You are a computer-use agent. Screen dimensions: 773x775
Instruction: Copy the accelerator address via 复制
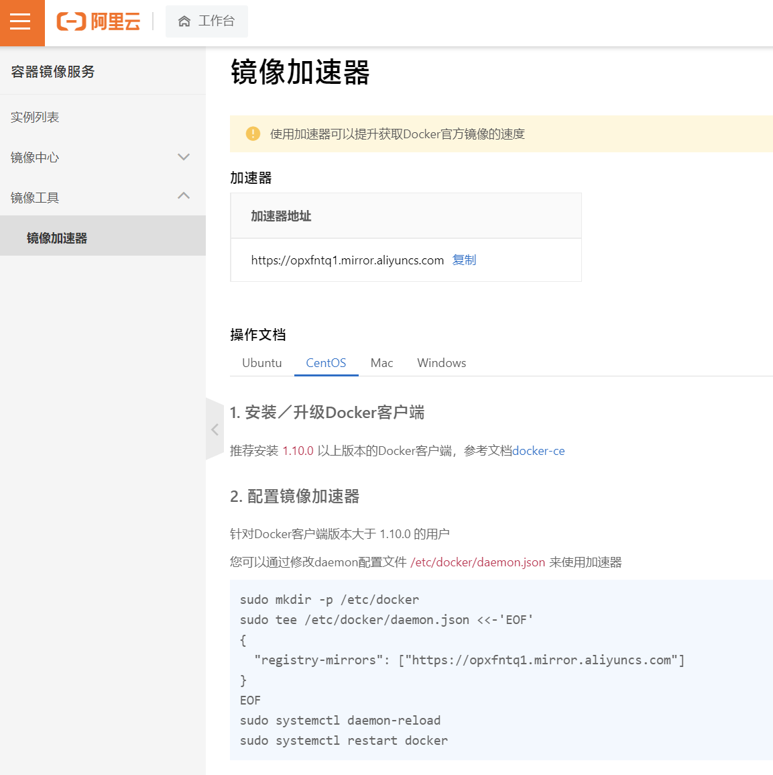464,260
